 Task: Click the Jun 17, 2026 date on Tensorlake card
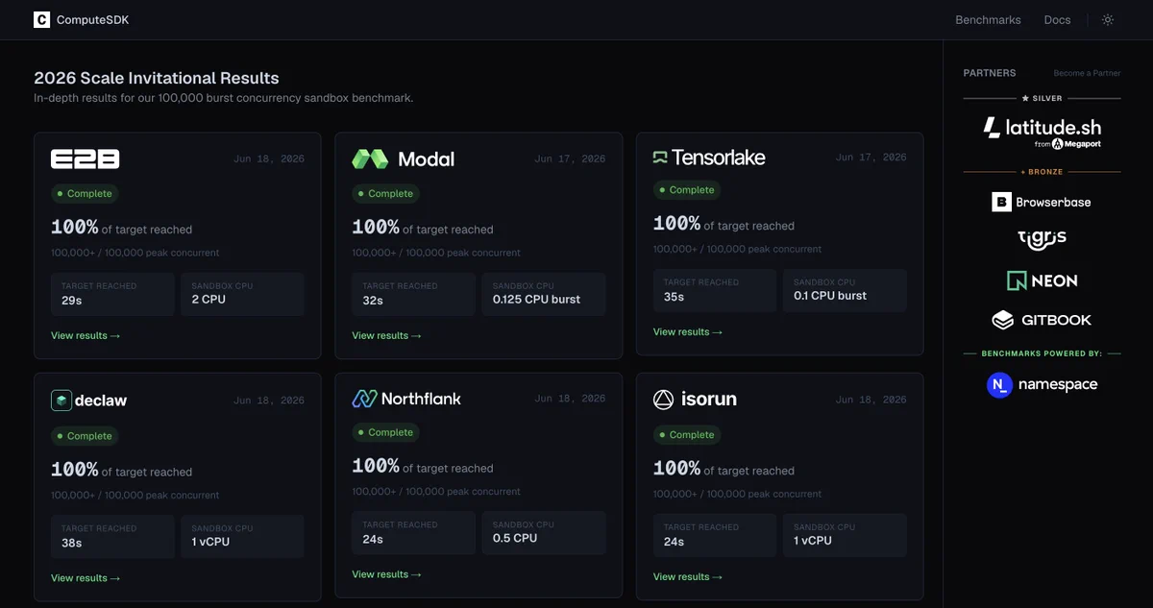[x=871, y=158]
